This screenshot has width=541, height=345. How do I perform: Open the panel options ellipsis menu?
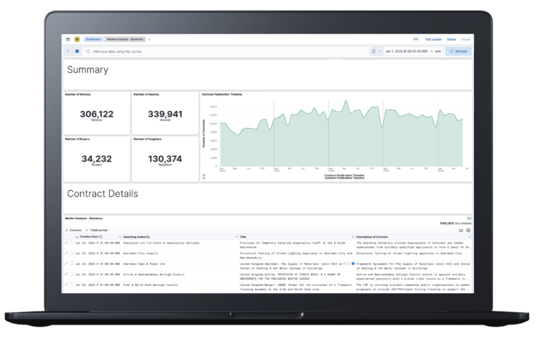(x=469, y=218)
